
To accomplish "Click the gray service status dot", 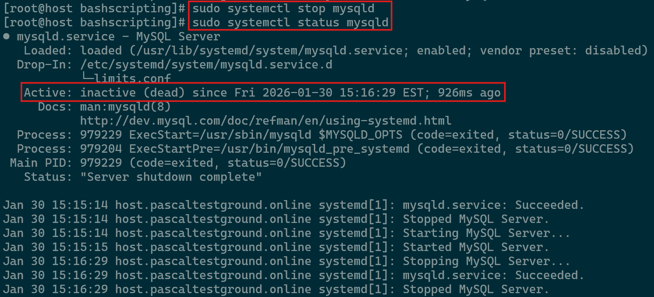I will coord(6,36).
